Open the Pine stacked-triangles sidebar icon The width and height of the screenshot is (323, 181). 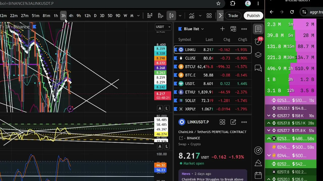[x=258, y=163]
